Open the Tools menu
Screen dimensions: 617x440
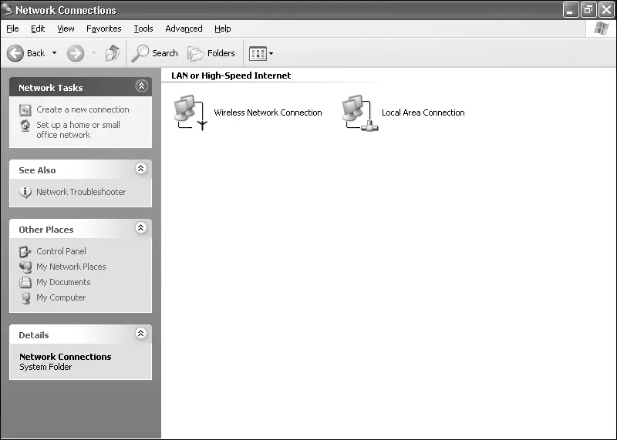(143, 29)
